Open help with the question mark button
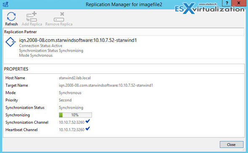This screenshot has width=248, height=153. tap(227, 3)
